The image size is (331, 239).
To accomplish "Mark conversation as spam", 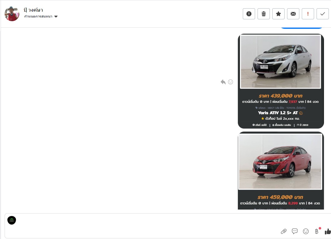I will [x=249, y=14].
